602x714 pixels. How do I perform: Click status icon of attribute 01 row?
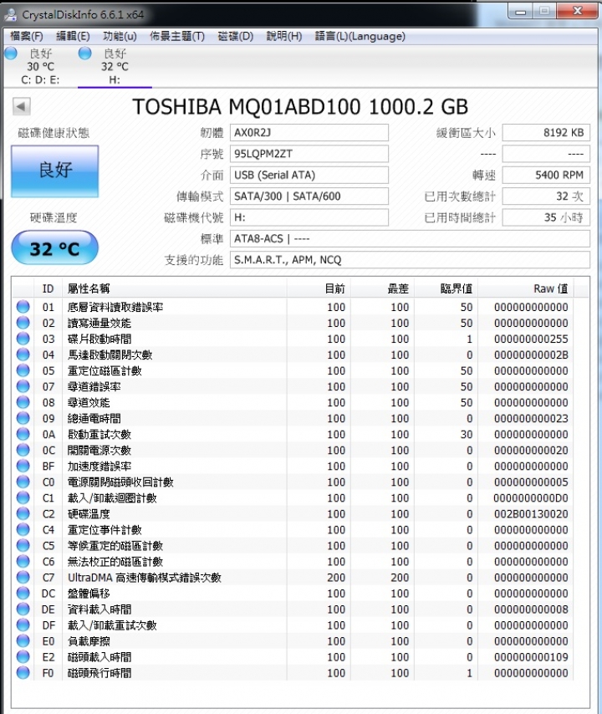23,307
